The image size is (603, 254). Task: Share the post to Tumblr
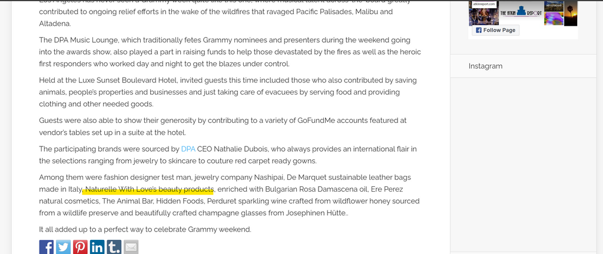point(114,247)
